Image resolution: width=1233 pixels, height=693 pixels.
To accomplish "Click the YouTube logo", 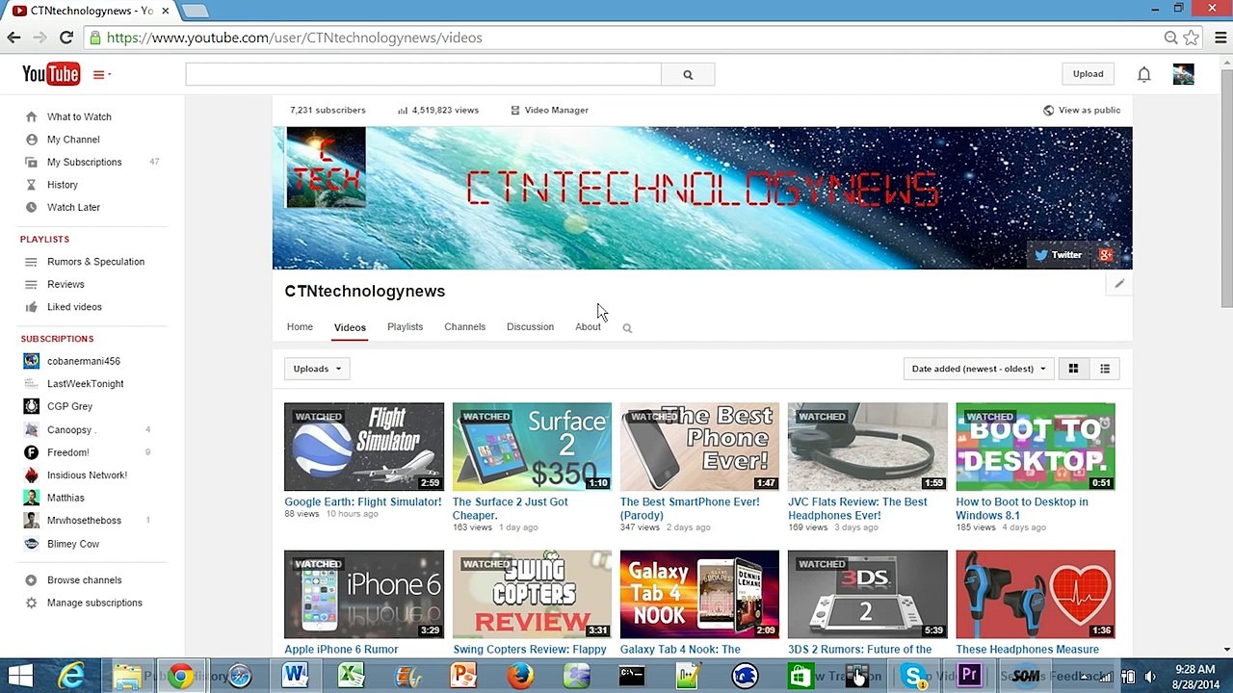I will (x=51, y=73).
